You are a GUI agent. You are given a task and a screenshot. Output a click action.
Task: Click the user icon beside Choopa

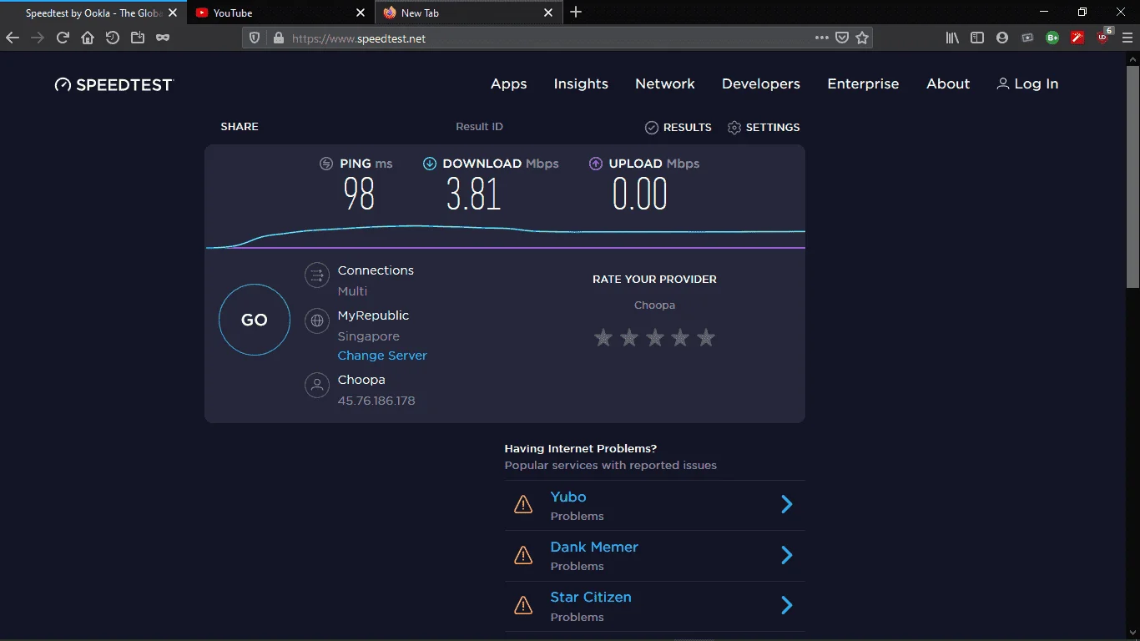coord(317,385)
